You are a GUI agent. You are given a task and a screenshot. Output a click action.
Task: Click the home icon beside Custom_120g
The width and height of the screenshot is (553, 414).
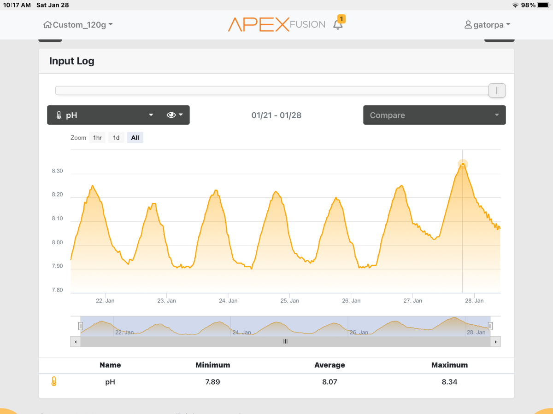[47, 25]
